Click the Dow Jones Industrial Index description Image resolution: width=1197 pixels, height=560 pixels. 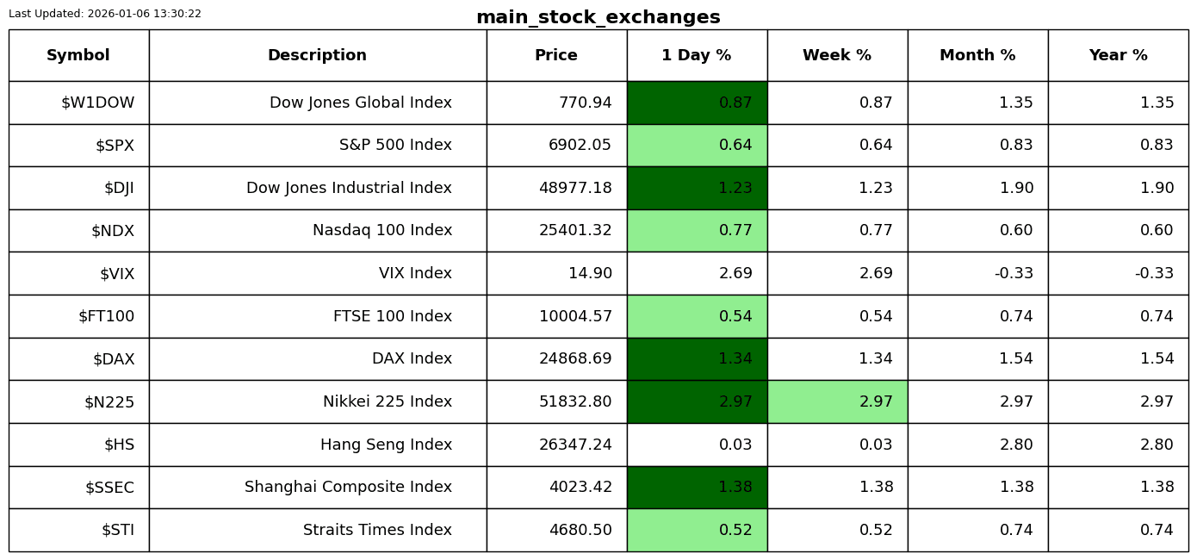pos(349,189)
